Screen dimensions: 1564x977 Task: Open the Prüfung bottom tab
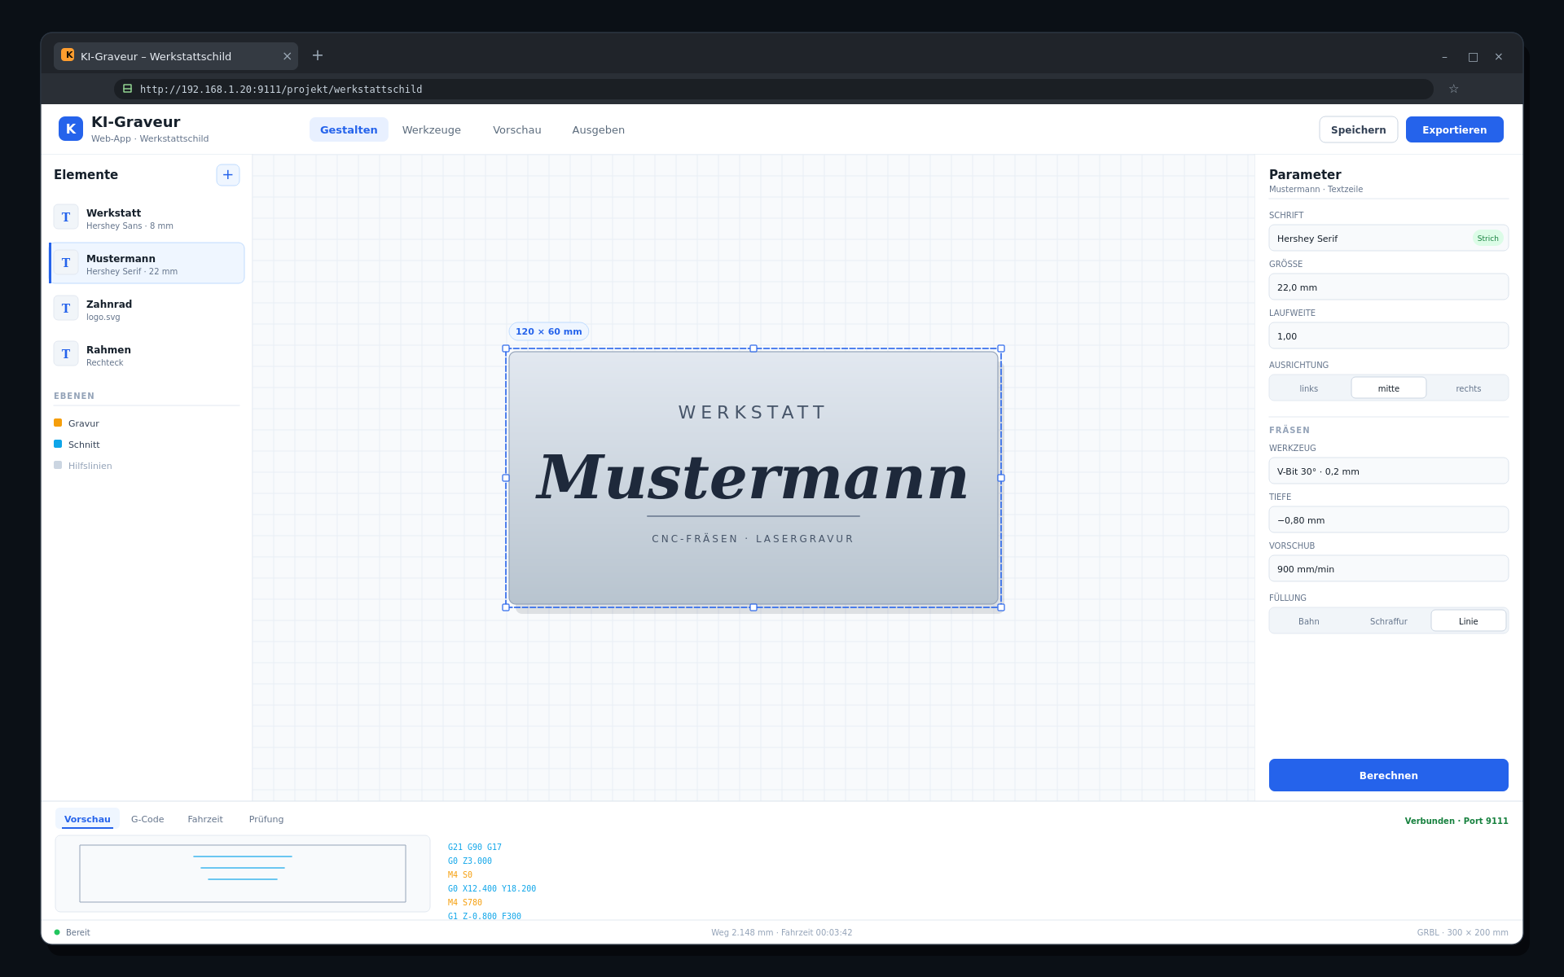pyautogui.click(x=266, y=819)
